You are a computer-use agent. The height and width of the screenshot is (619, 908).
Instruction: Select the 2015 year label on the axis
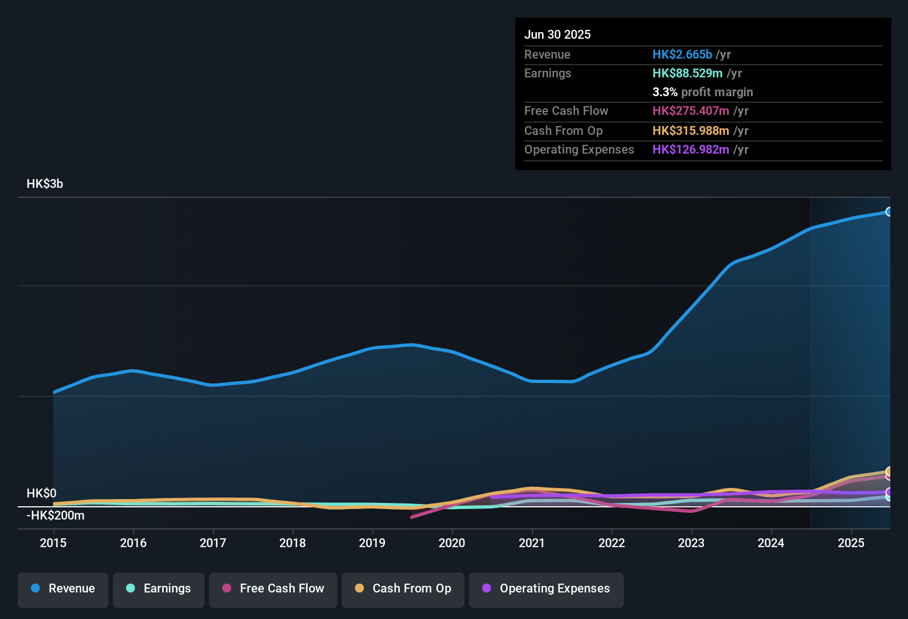coord(53,543)
